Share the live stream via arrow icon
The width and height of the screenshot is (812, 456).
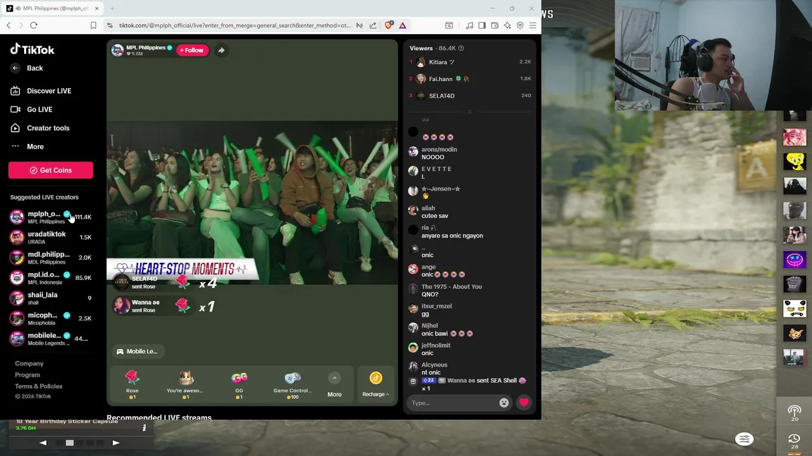(221, 50)
